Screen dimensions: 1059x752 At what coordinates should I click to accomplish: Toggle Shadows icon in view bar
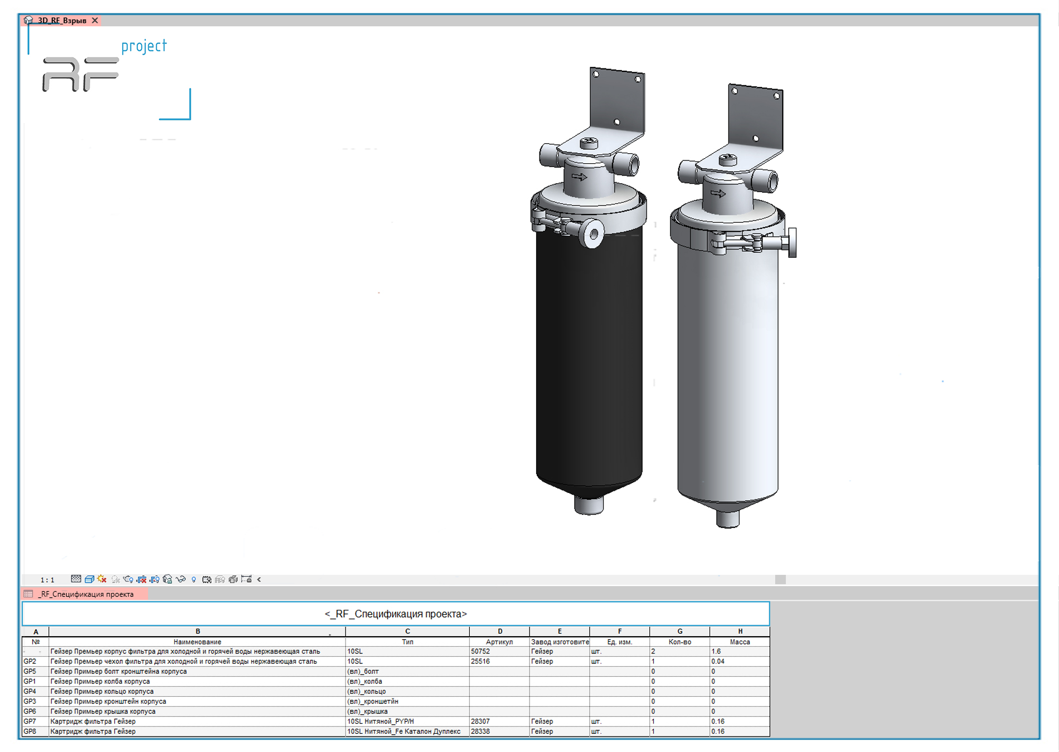[x=115, y=579]
